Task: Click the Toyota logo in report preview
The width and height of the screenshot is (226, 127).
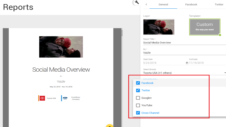Action: click(x=42, y=98)
